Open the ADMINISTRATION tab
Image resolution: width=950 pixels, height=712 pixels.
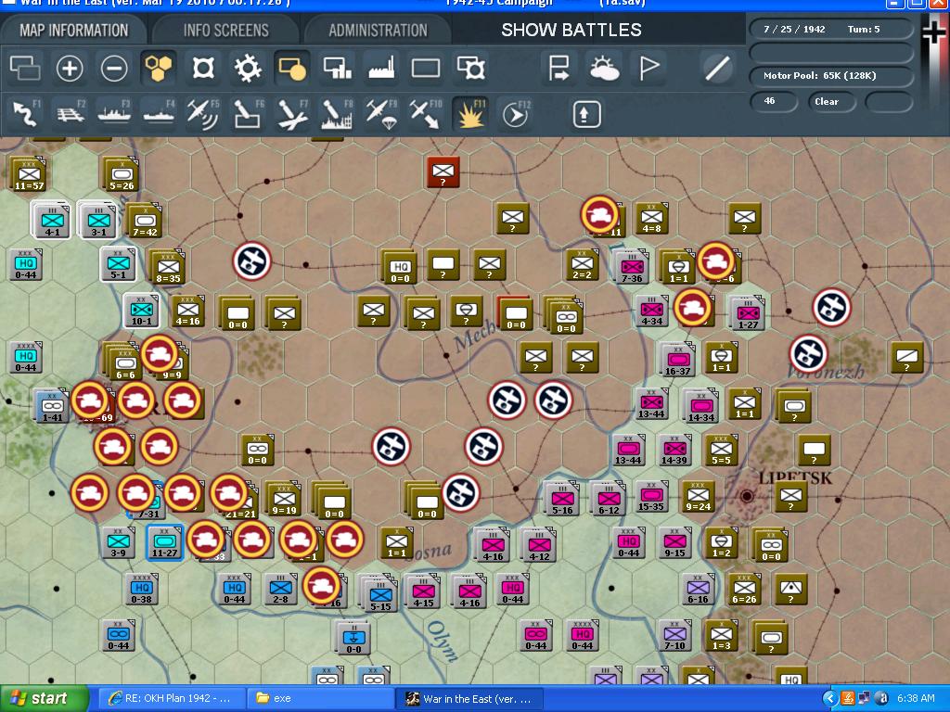[379, 30]
